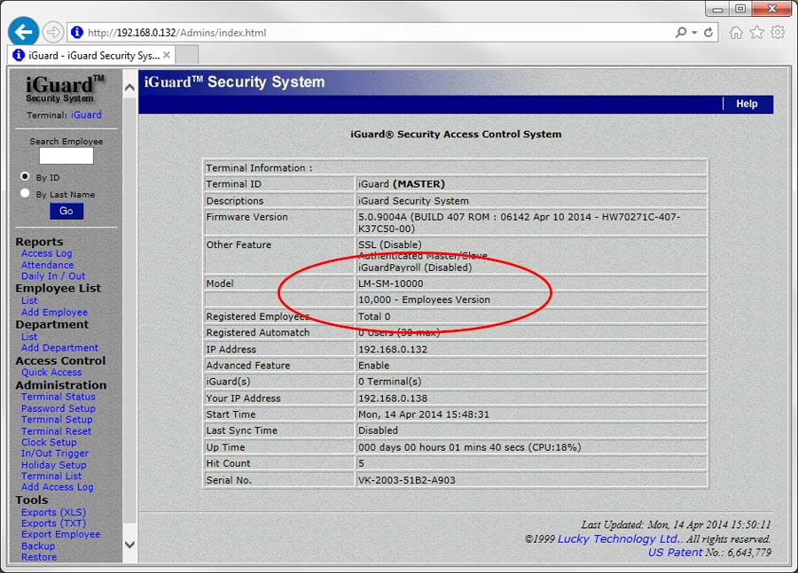798x573 pixels.
Task: Open the Quick Access link
Action: point(51,372)
